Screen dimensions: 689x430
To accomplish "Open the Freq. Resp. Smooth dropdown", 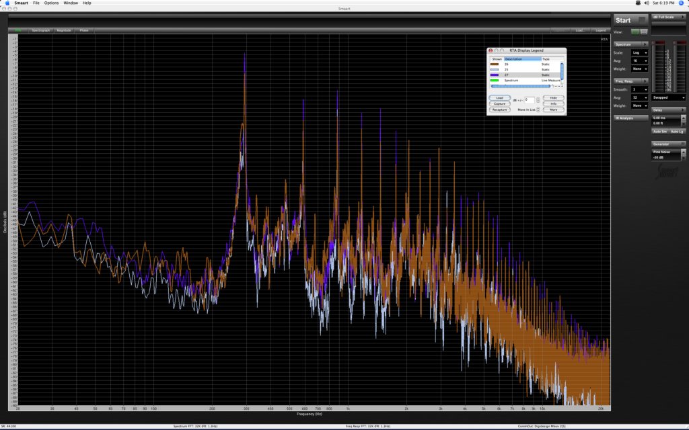I will point(639,89).
